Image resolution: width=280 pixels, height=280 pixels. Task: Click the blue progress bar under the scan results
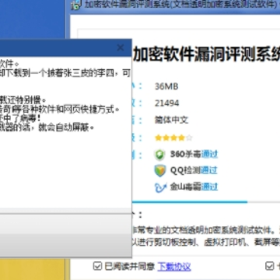(190, 201)
